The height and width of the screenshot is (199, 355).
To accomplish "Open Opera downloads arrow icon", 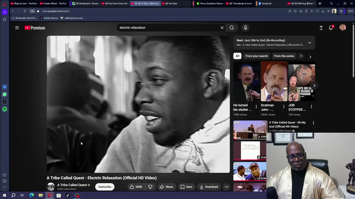I will click(x=323, y=11).
